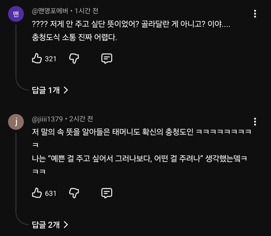Image resolution: width=271 pixels, height=236 pixels.
Task: Dislike the comment by @jiiii1379
Action: (74, 193)
